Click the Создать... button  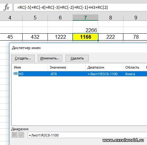pyautogui.click(x=23, y=58)
